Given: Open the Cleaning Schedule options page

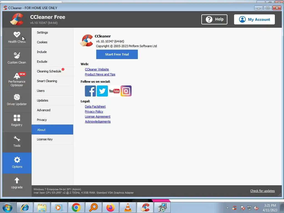Looking at the screenshot, I should click(x=52, y=71).
